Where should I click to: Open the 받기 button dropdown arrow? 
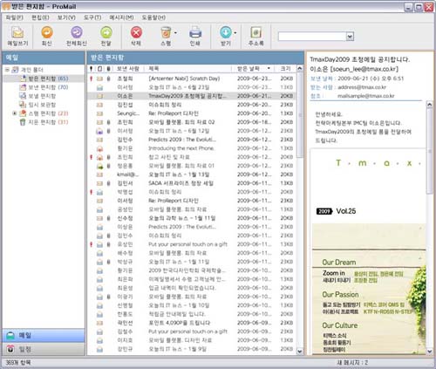(235, 33)
